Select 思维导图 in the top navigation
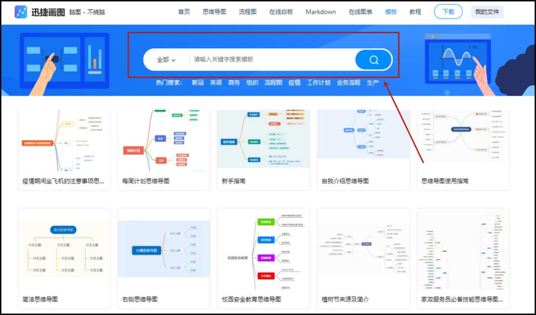This screenshot has height=315, width=536. (x=213, y=11)
